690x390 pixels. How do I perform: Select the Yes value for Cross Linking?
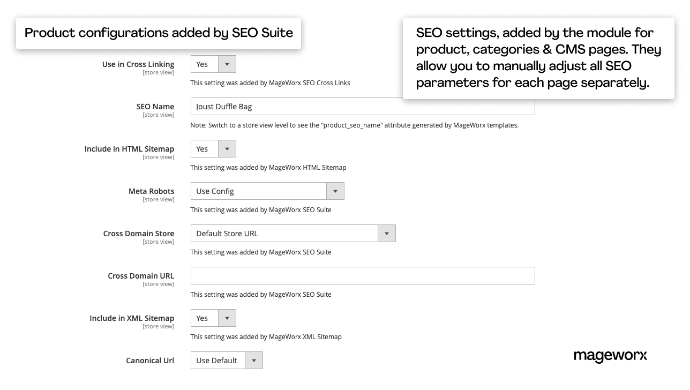(x=204, y=64)
